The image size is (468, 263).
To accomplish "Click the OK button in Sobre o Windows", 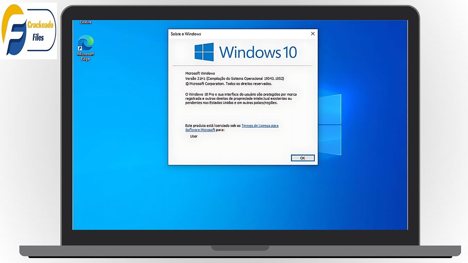I will 303,158.
